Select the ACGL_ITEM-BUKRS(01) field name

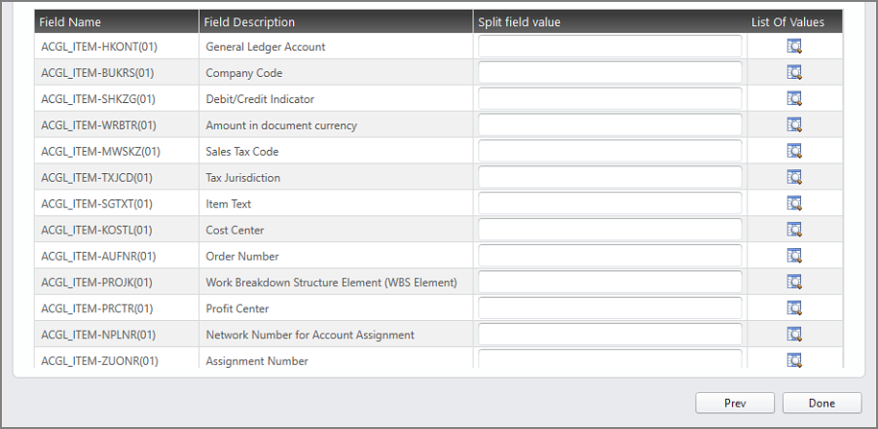pos(97,73)
